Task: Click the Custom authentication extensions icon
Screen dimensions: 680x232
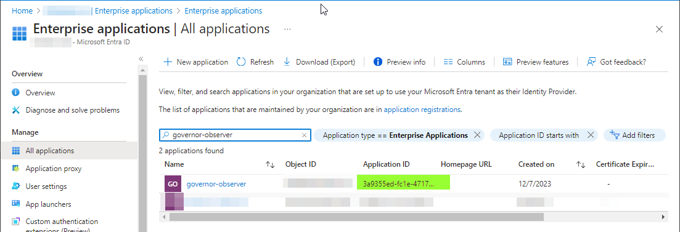Action: tap(16, 222)
